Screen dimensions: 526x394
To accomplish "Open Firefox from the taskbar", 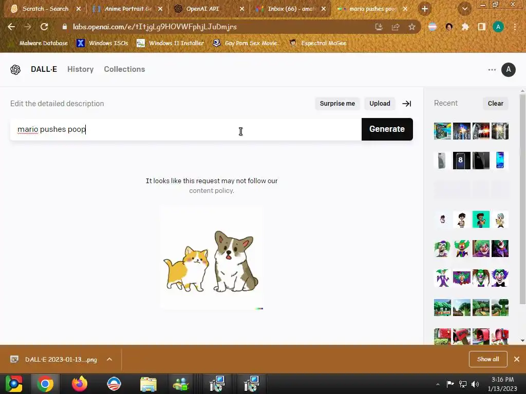I will (80, 384).
